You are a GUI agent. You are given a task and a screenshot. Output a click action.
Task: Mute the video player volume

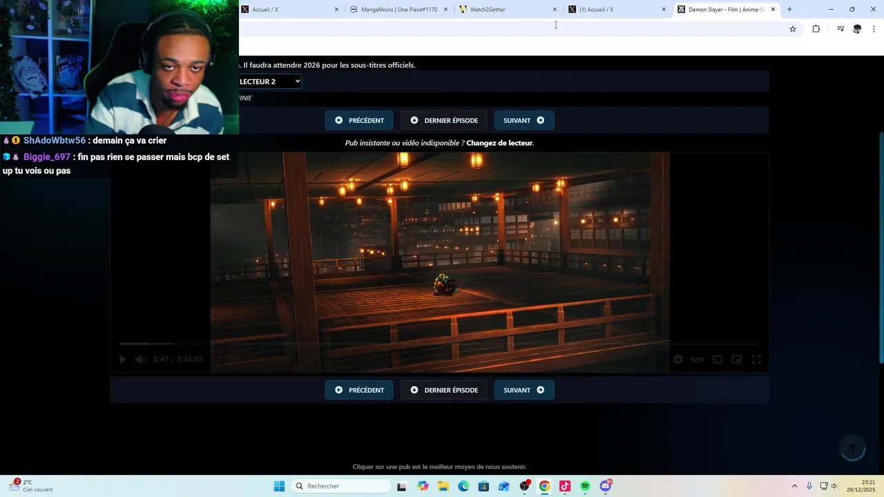pos(141,360)
